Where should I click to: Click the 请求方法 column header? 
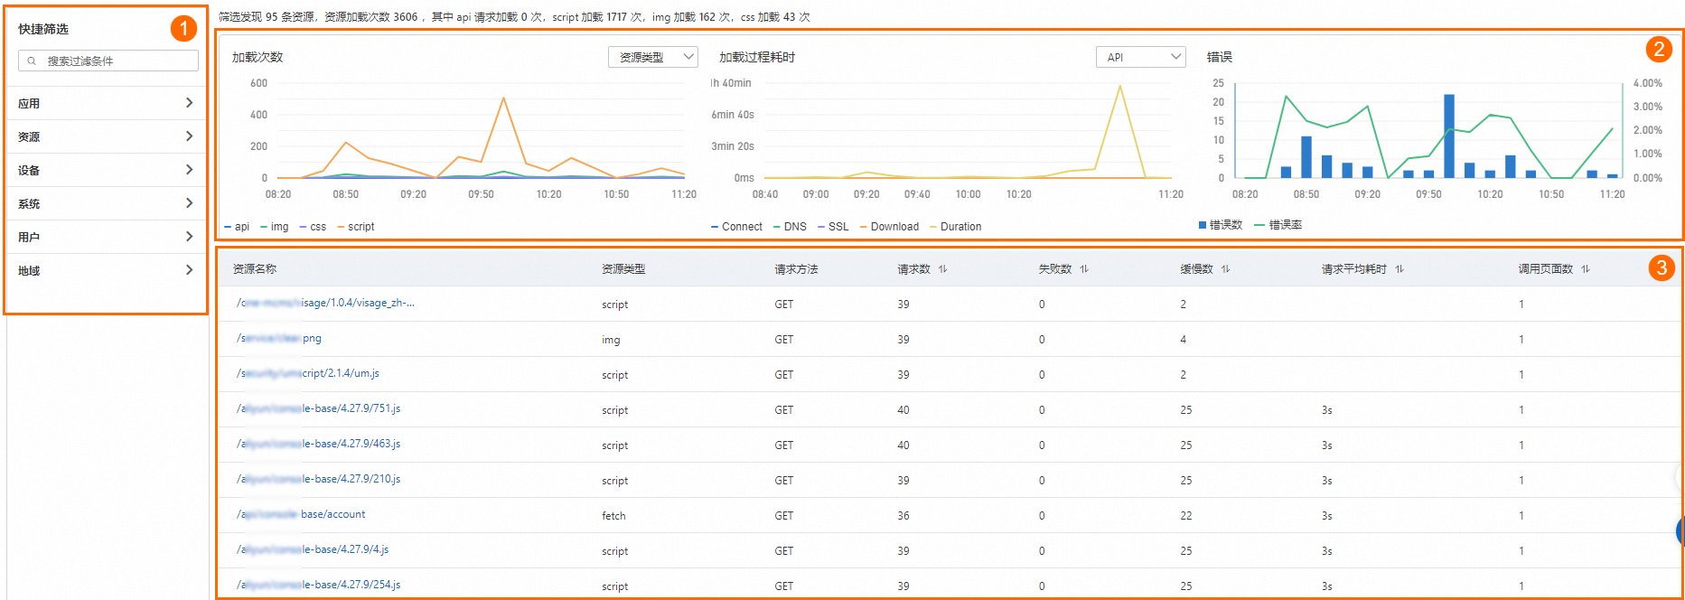pyautogui.click(x=796, y=269)
